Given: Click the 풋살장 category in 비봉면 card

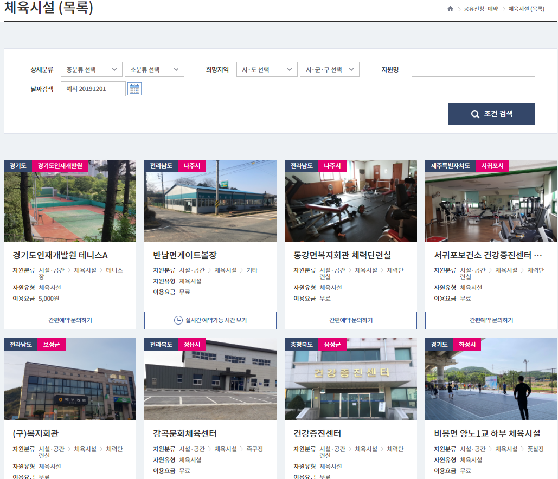Looking at the screenshot, I should point(536,449).
